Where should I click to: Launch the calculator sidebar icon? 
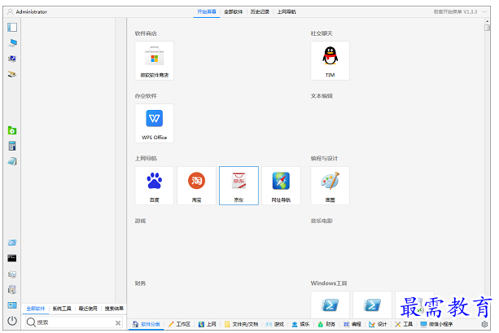[12, 146]
